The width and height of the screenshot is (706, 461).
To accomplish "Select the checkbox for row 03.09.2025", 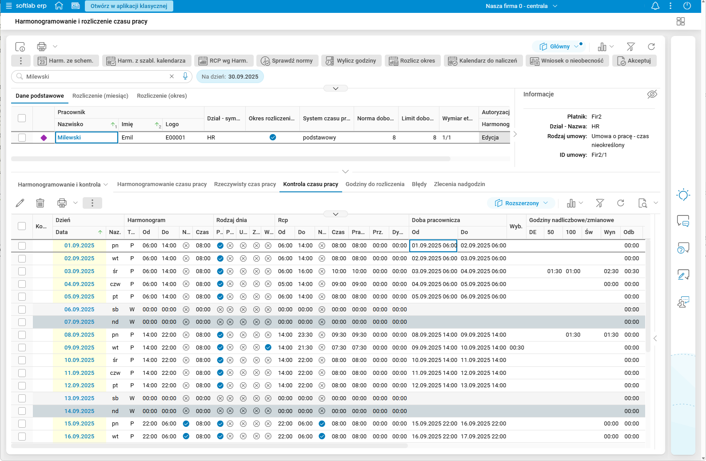I will point(22,271).
